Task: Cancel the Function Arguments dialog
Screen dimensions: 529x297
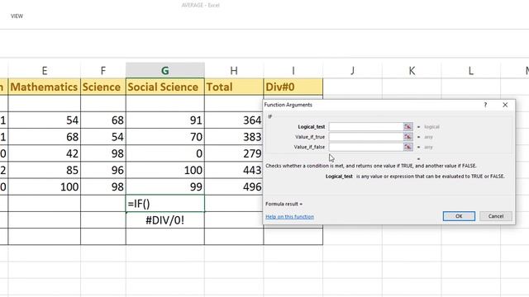Action: coord(496,216)
